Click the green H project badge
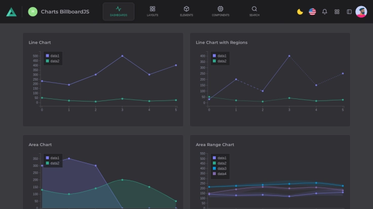This screenshot has width=373, height=209. (33, 12)
